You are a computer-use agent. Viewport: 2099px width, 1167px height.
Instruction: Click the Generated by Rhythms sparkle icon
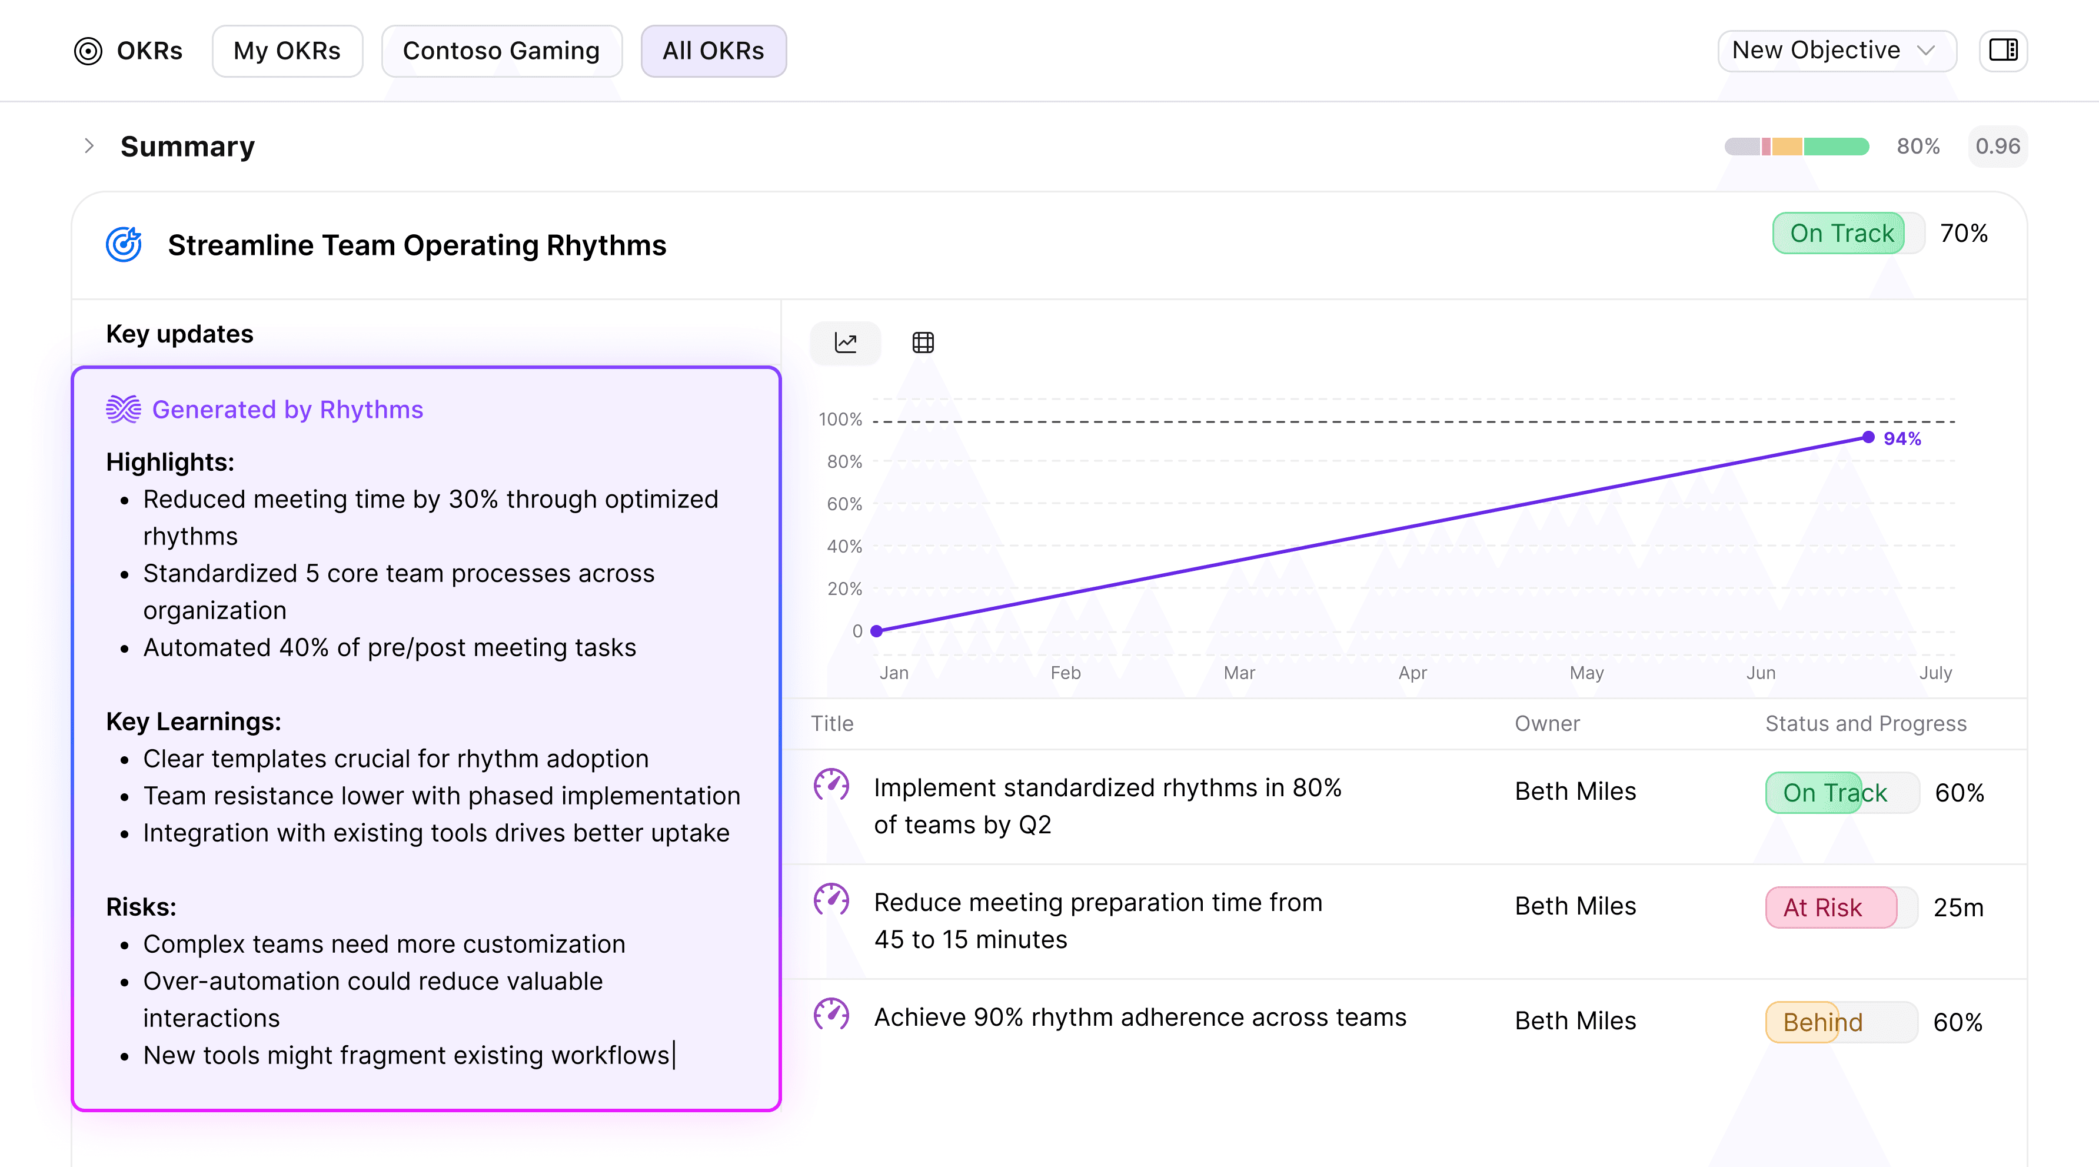[x=122, y=409]
